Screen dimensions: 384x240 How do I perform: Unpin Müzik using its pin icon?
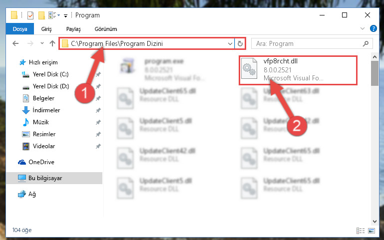98,122
